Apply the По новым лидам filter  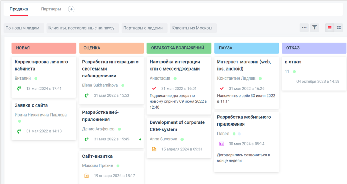coord(23,28)
